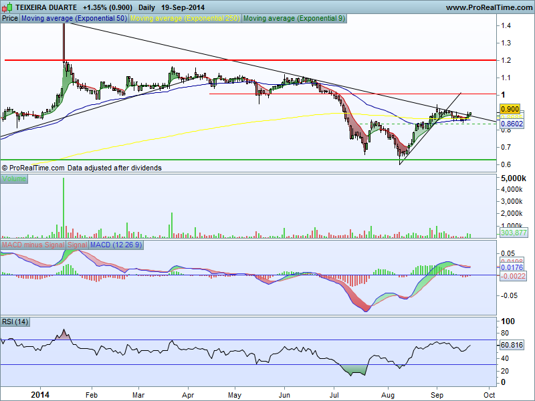Click the MACD minus Signal label

click(33, 245)
